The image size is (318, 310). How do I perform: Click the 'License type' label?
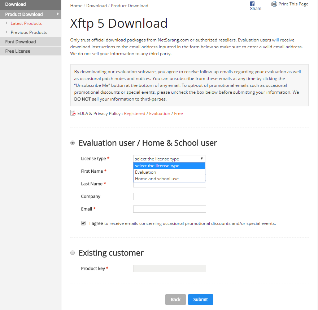pyautogui.click(x=93, y=159)
